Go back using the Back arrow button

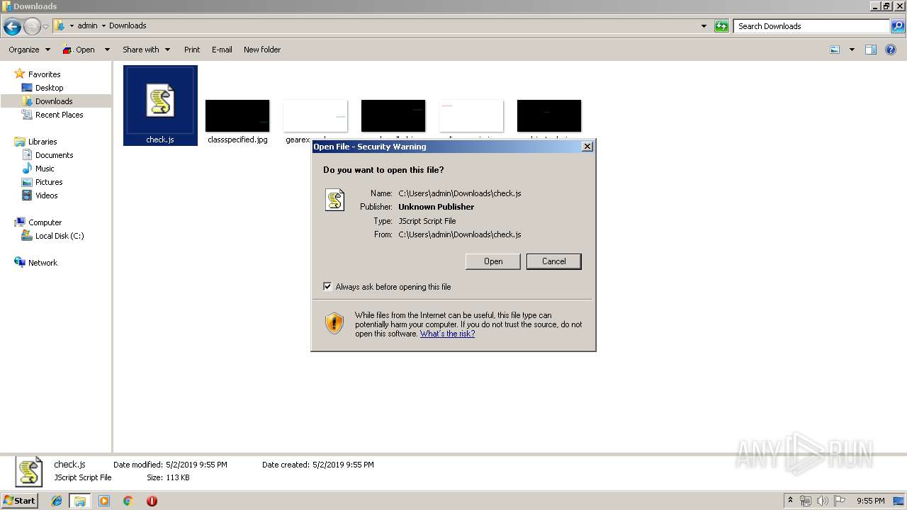click(x=12, y=27)
